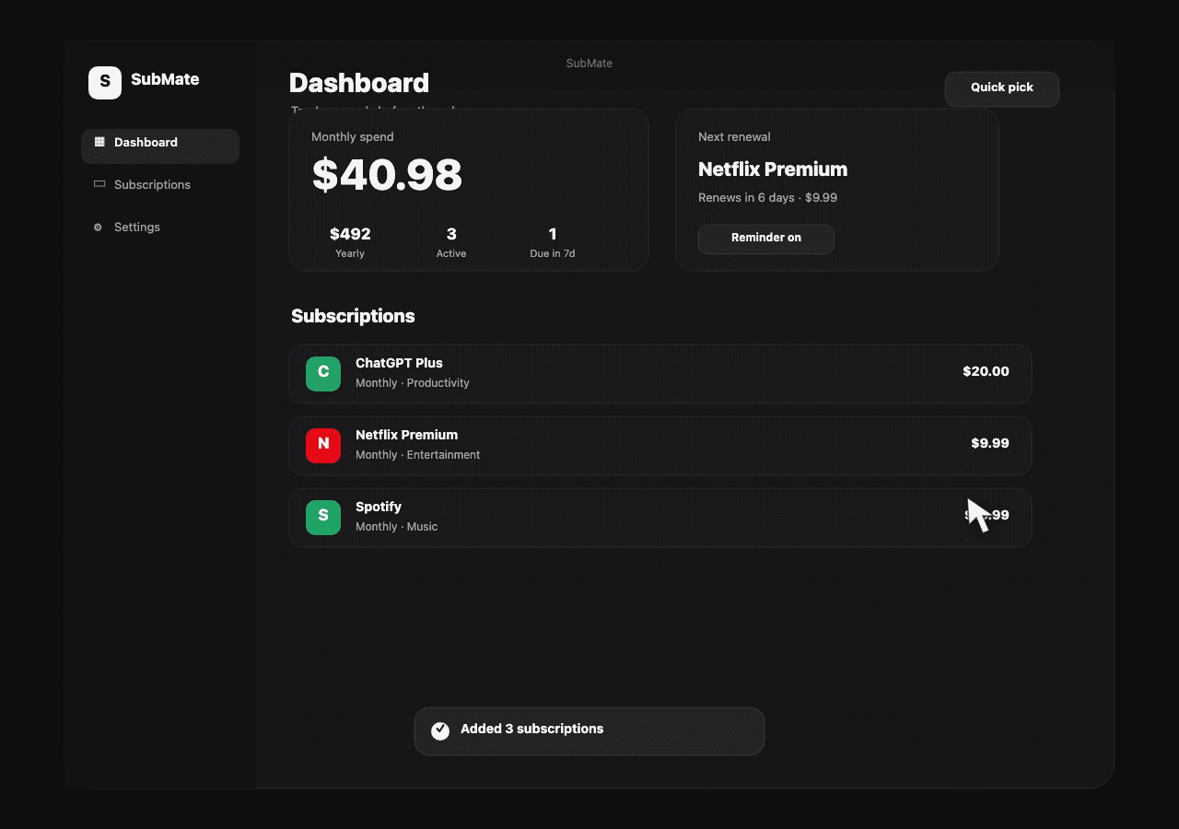
Task: Click the red Netflix N icon
Action: (323, 445)
